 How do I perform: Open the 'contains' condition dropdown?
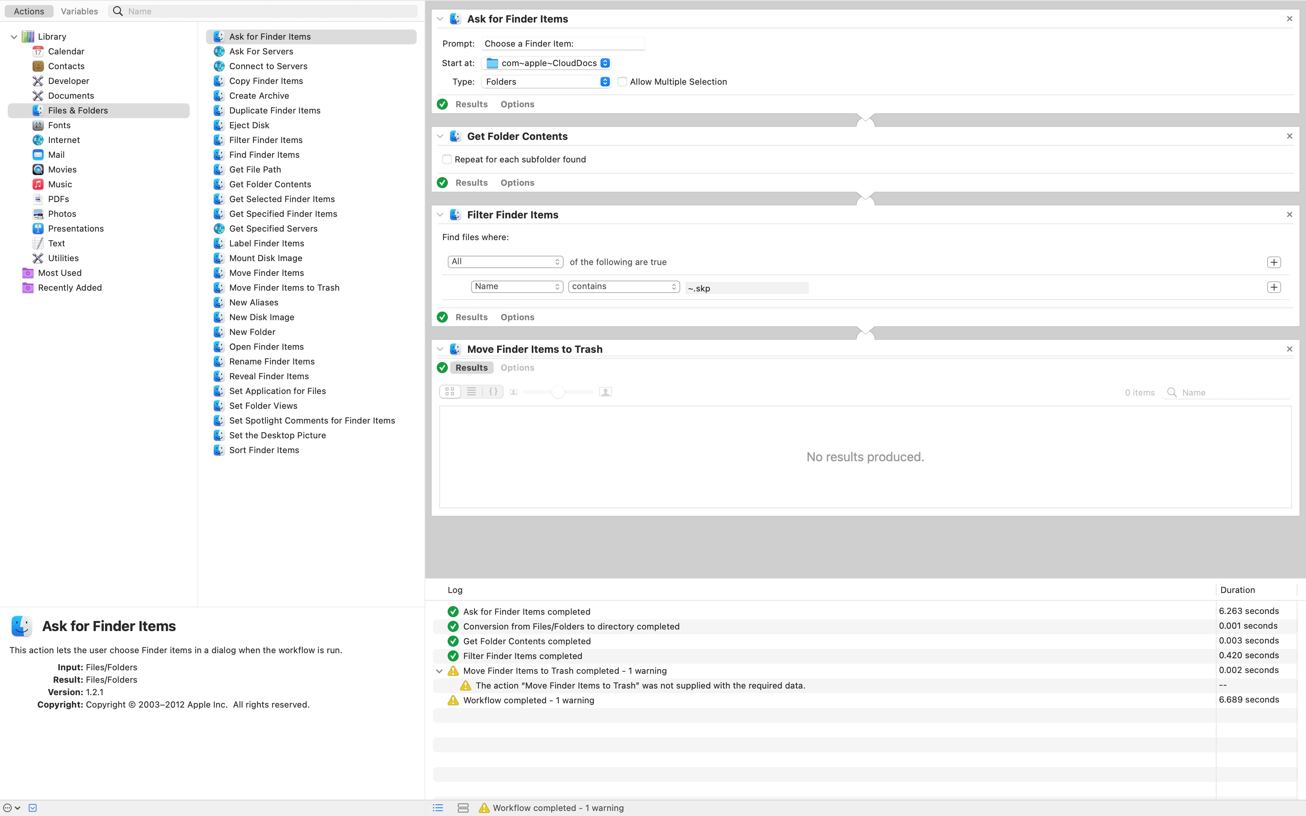[x=623, y=287]
